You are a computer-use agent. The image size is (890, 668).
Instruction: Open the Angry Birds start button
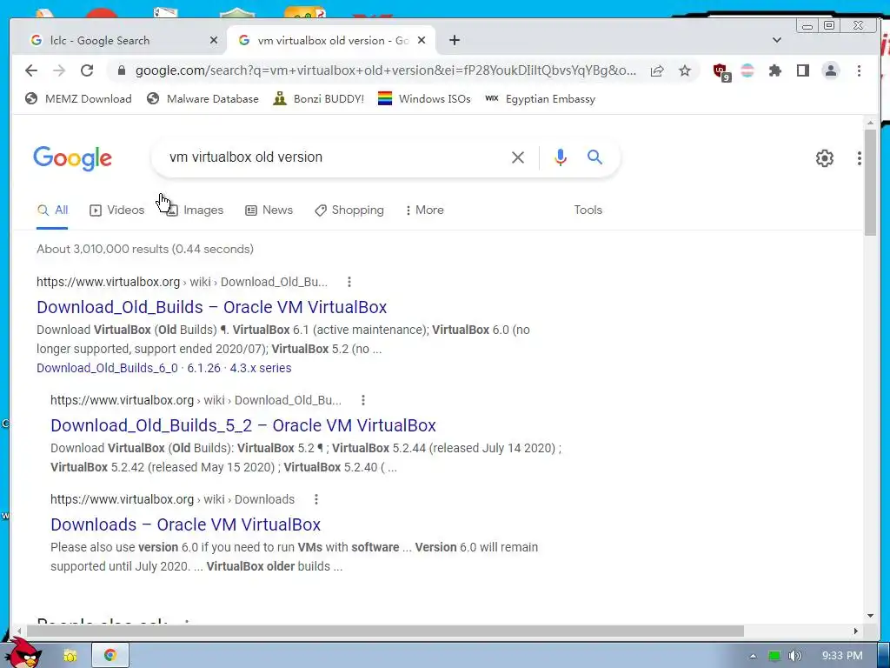click(23, 653)
